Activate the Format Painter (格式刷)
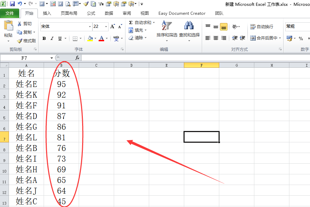This screenshot has width=310, height=207. click(26, 41)
